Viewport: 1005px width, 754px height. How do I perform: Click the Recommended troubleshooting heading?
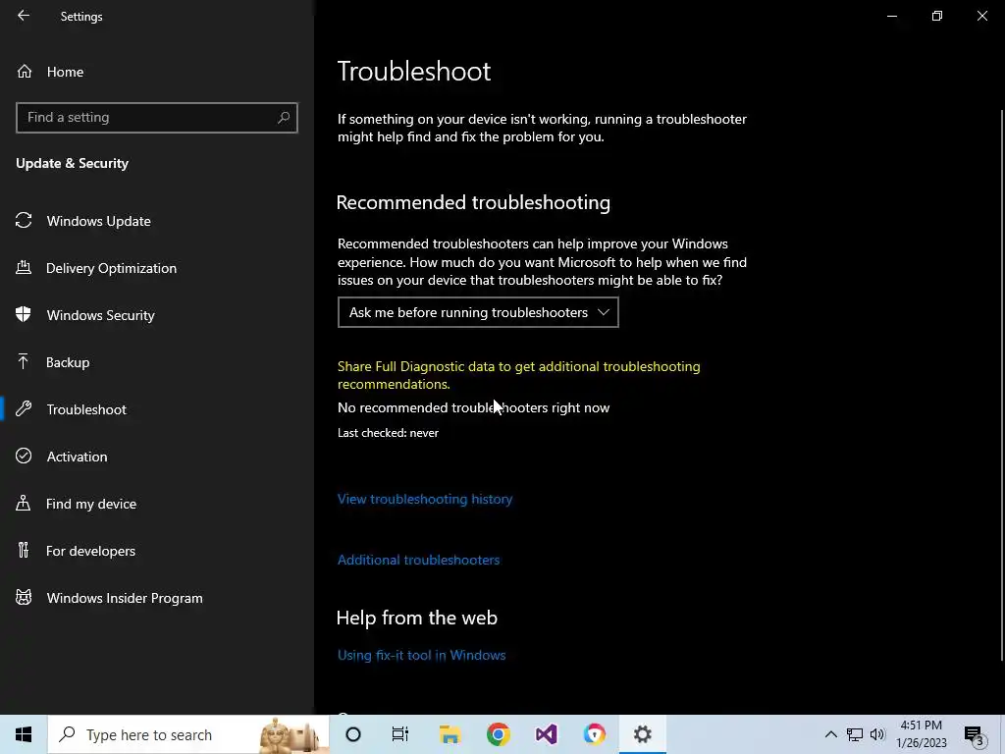point(473,202)
